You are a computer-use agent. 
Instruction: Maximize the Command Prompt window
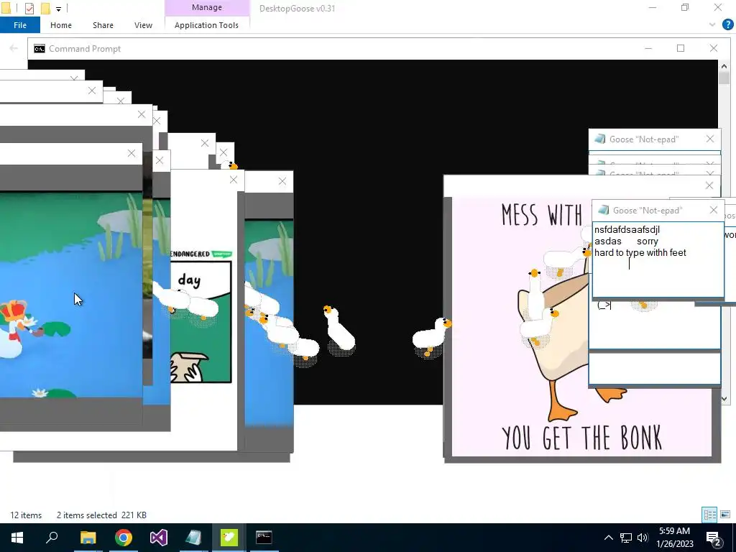pos(681,48)
